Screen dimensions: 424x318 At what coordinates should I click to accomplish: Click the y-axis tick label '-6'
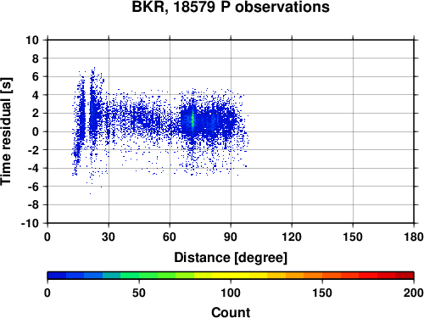tap(33, 187)
